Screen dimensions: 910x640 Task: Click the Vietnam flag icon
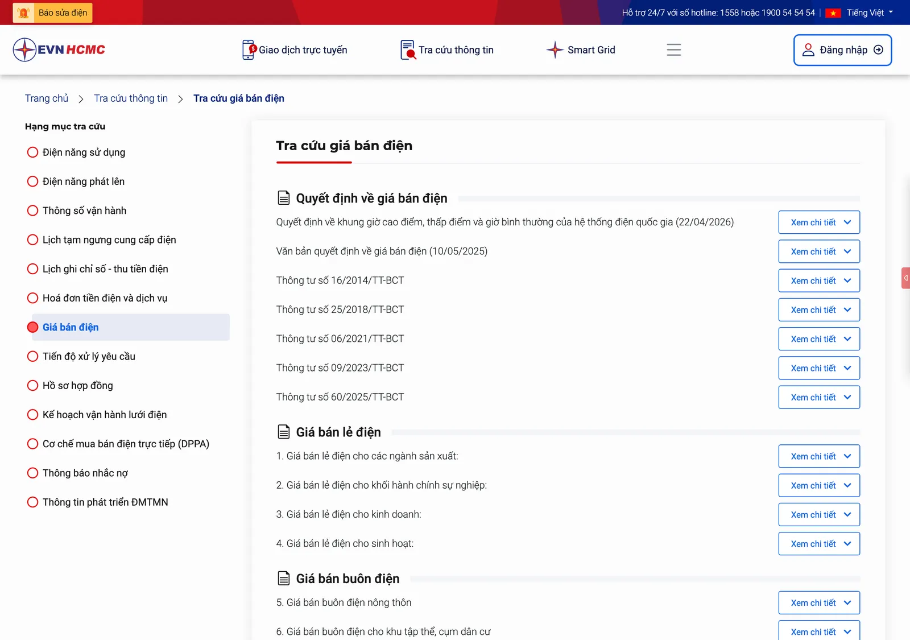coord(833,13)
